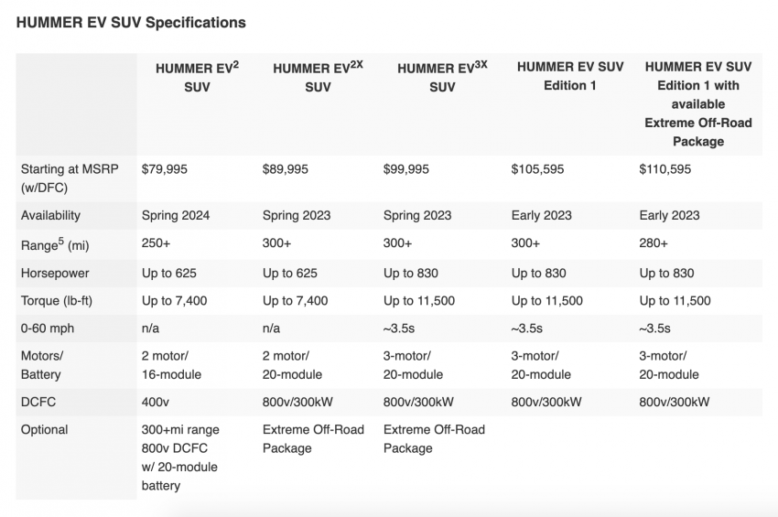Click Extreme Off-Road Package under EV3X column
778x517 pixels.
pyautogui.click(x=434, y=439)
